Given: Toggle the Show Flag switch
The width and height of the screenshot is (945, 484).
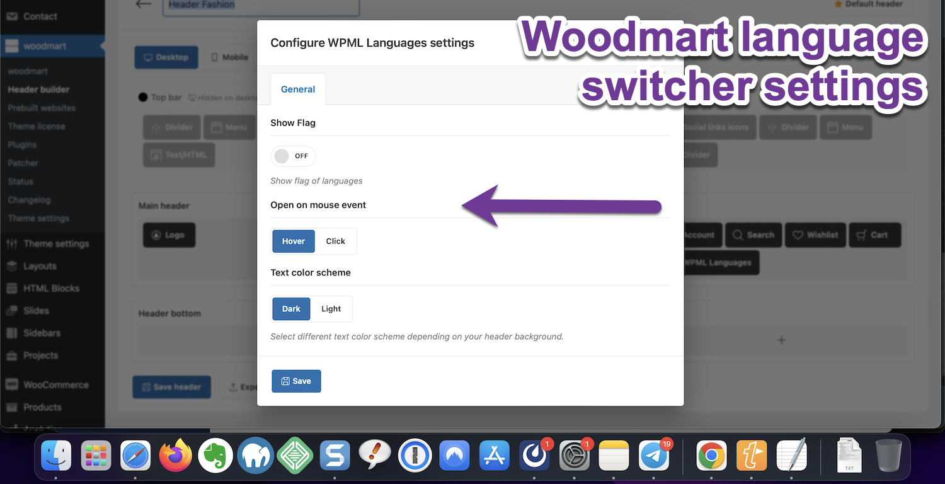Looking at the screenshot, I should (x=293, y=156).
